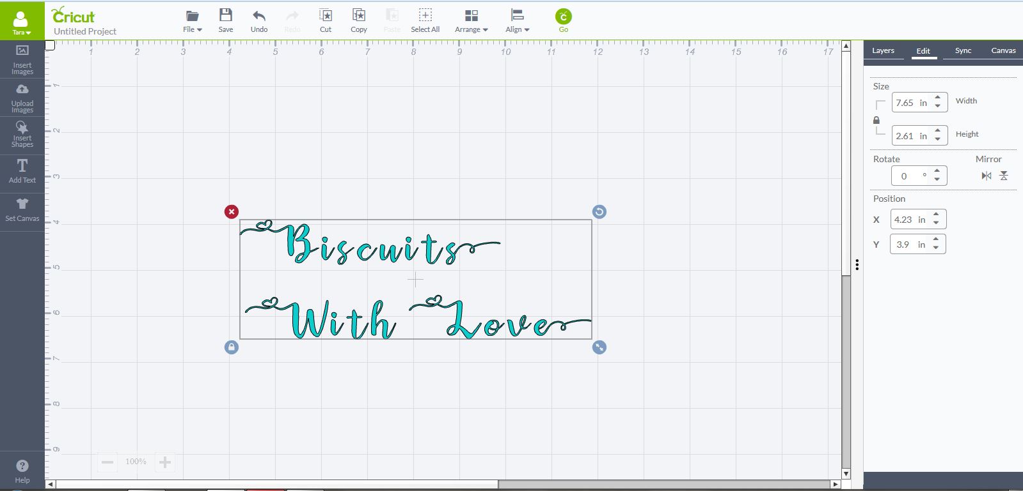The width and height of the screenshot is (1023, 491).
Task: Open the Arrange dropdown
Action: point(472,21)
